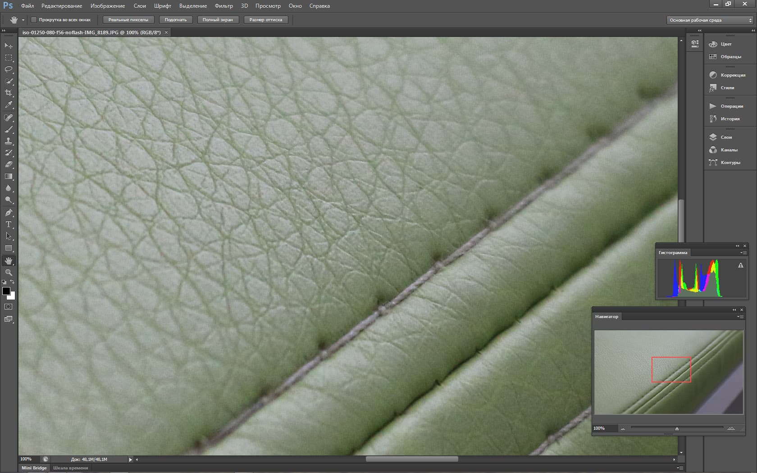Select the Rectangular Marquee tool
757x473 pixels.
pos(9,58)
